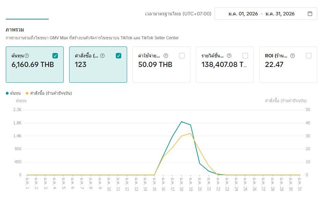
Task: Uncheck the ต้นทุน metric checkbox
Action: [55, 56]
